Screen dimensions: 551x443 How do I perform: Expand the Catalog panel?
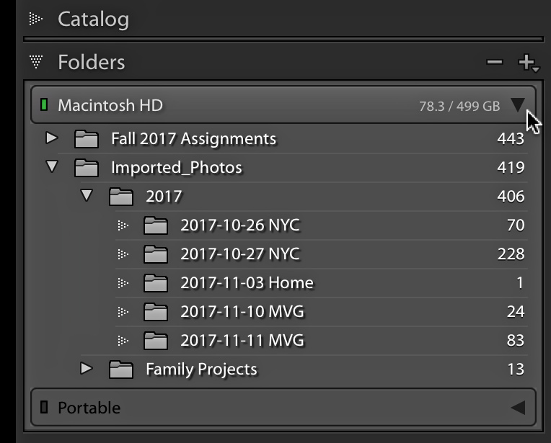(x=35, y=19)
